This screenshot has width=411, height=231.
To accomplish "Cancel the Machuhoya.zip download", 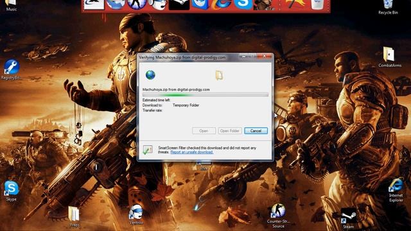I will [256, 131].
